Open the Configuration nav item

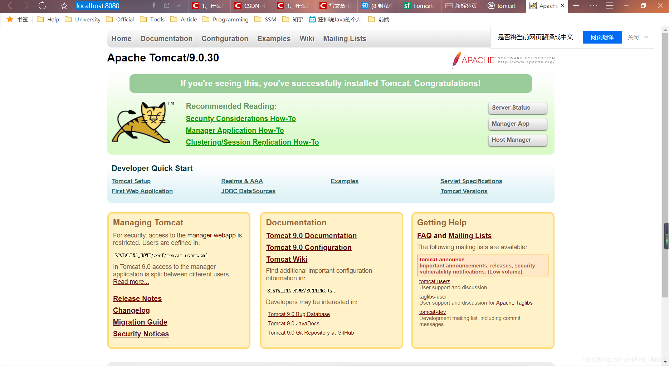(x=225, y=39)
